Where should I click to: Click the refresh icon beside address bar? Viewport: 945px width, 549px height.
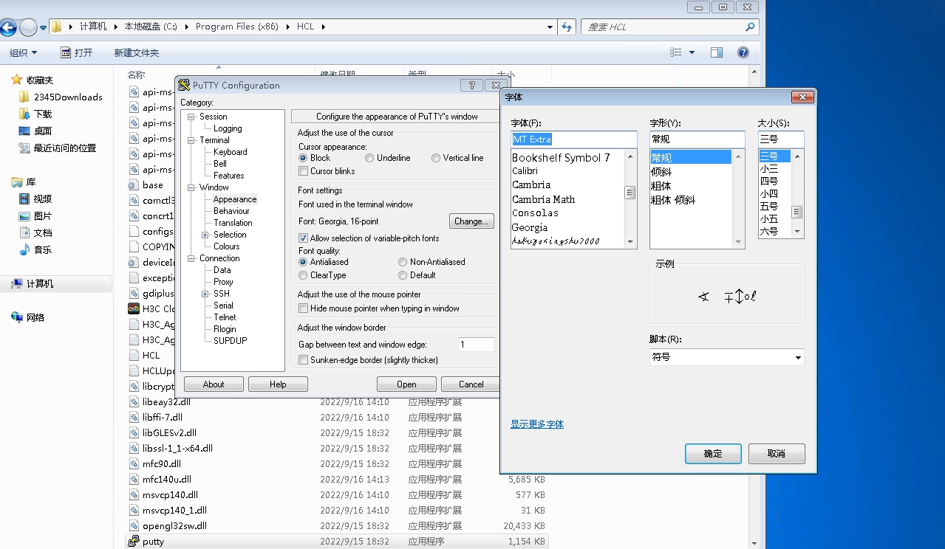567,27
